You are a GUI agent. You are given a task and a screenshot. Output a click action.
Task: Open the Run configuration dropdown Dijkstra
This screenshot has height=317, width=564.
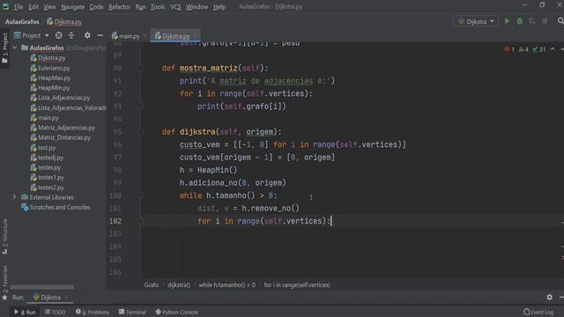pyautogui.click(x=476, y=21)
